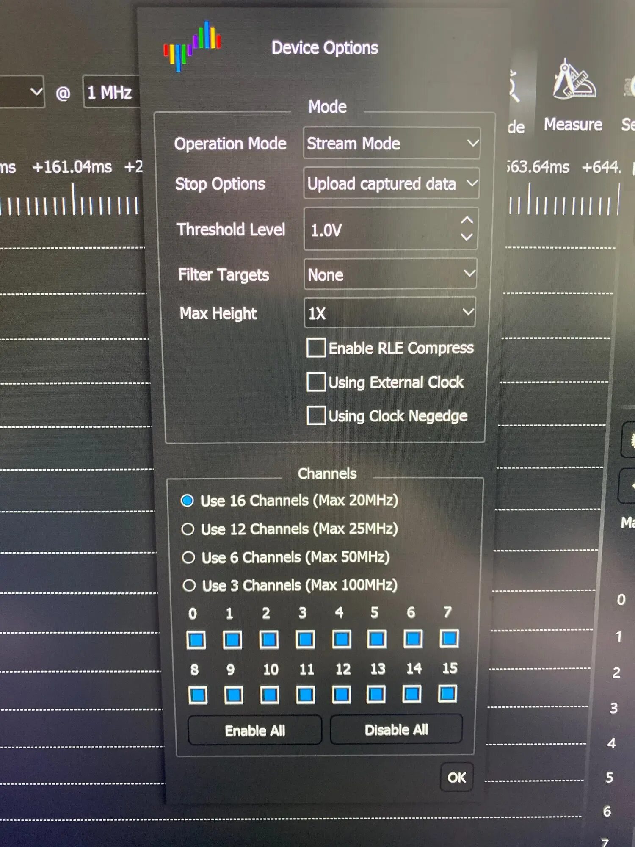Open the Stop Options dropdown

point(391,183)
